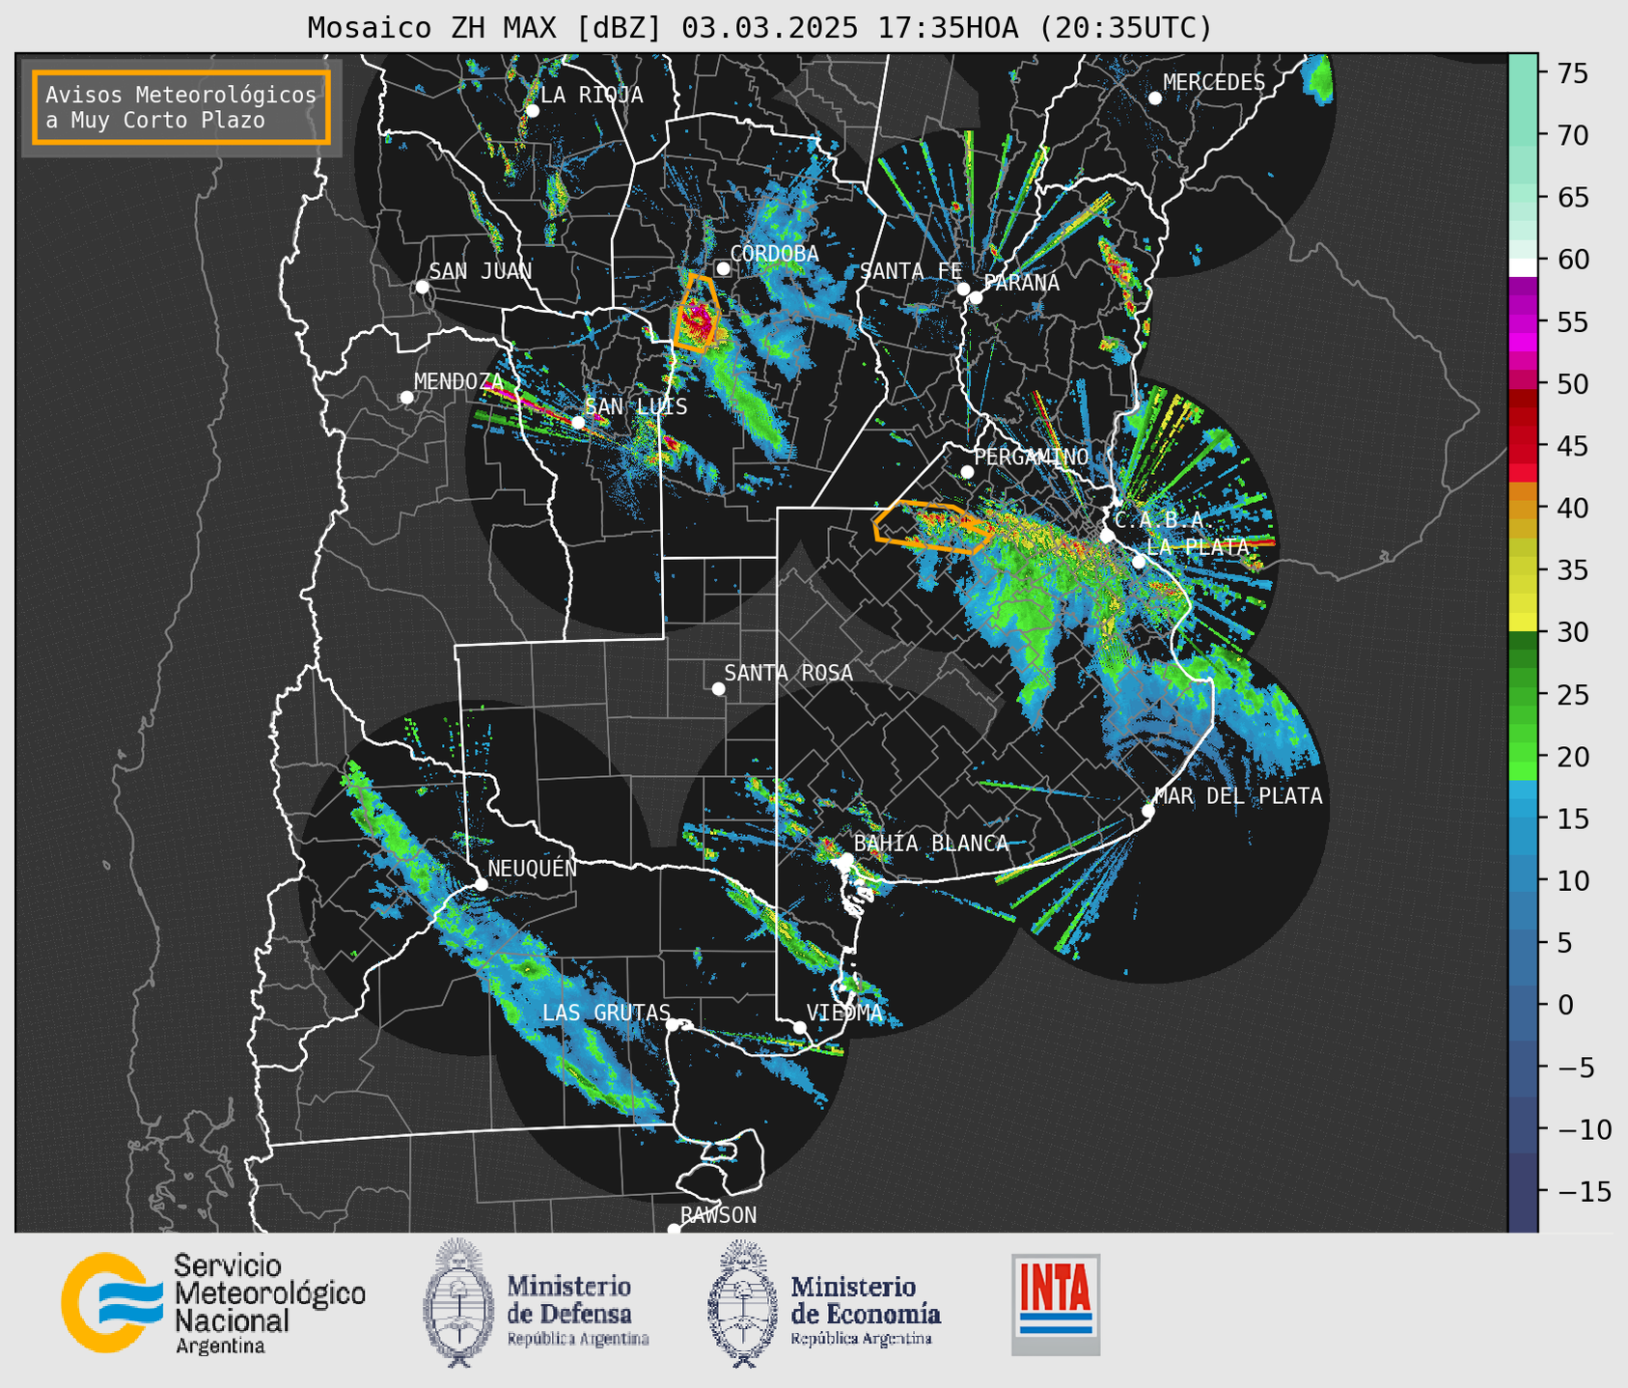1628x1388 pixels.
Task: Click the San Juan city marker dot
Action: (x=422, y=287)
